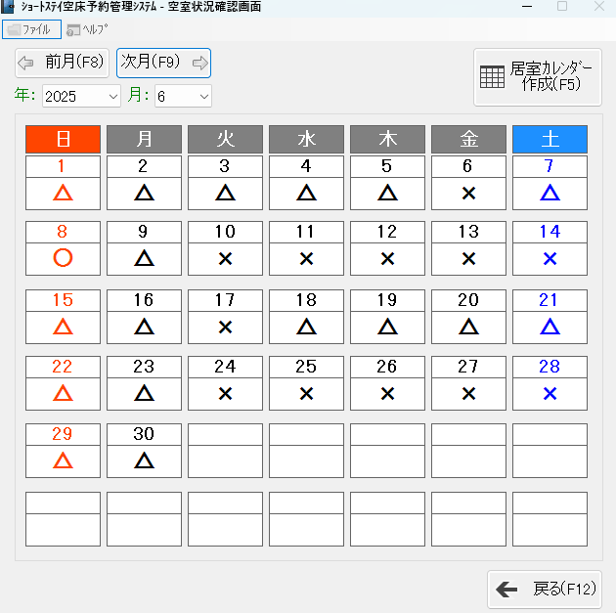This screenshot has width=616, height=613.
Task: Click the 金 Friday column header
Action: point(468,139)
